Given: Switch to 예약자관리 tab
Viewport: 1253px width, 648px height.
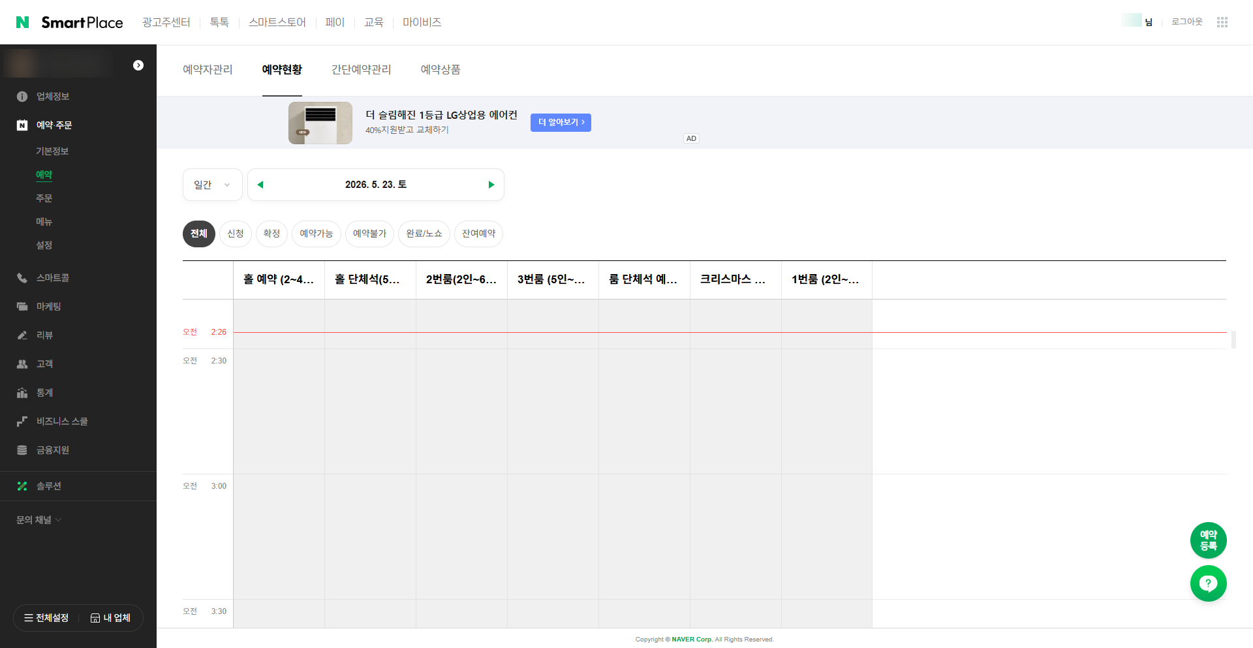Looking at the screenshot, I should coord(208,70).
